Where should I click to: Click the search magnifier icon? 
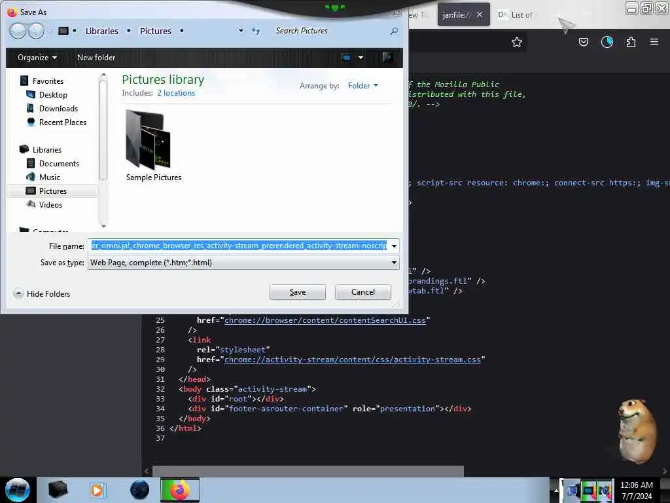point(394,31)
